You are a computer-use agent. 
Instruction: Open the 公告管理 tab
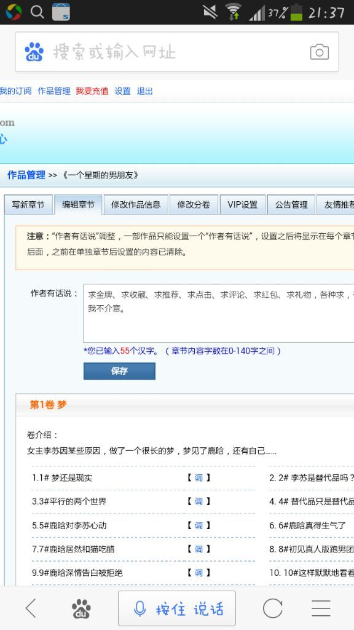click(x=291, y=204)
